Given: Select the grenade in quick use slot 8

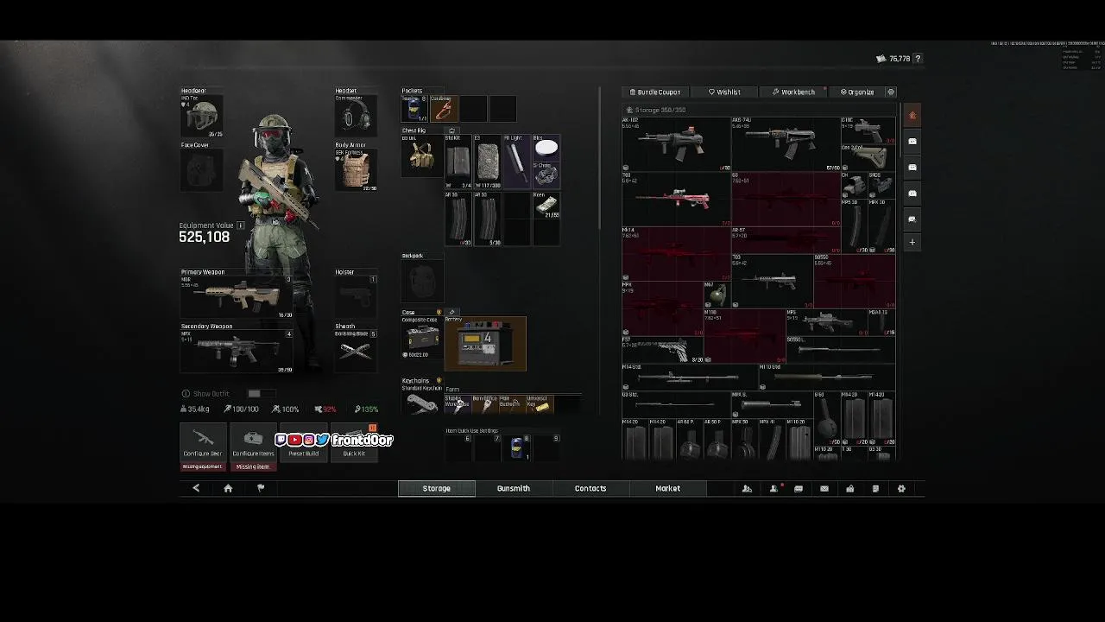Looking at the screenshot, I should point(517,447).
